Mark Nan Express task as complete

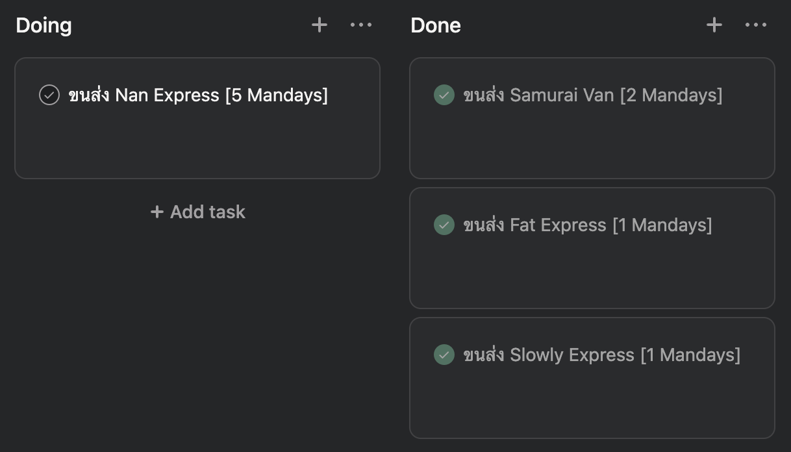coord(49,95)
